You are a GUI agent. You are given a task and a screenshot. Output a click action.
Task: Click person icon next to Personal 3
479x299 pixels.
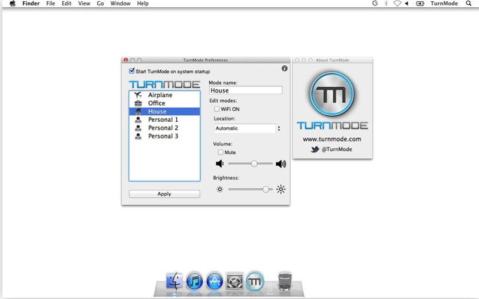click(x=138, y=136)
